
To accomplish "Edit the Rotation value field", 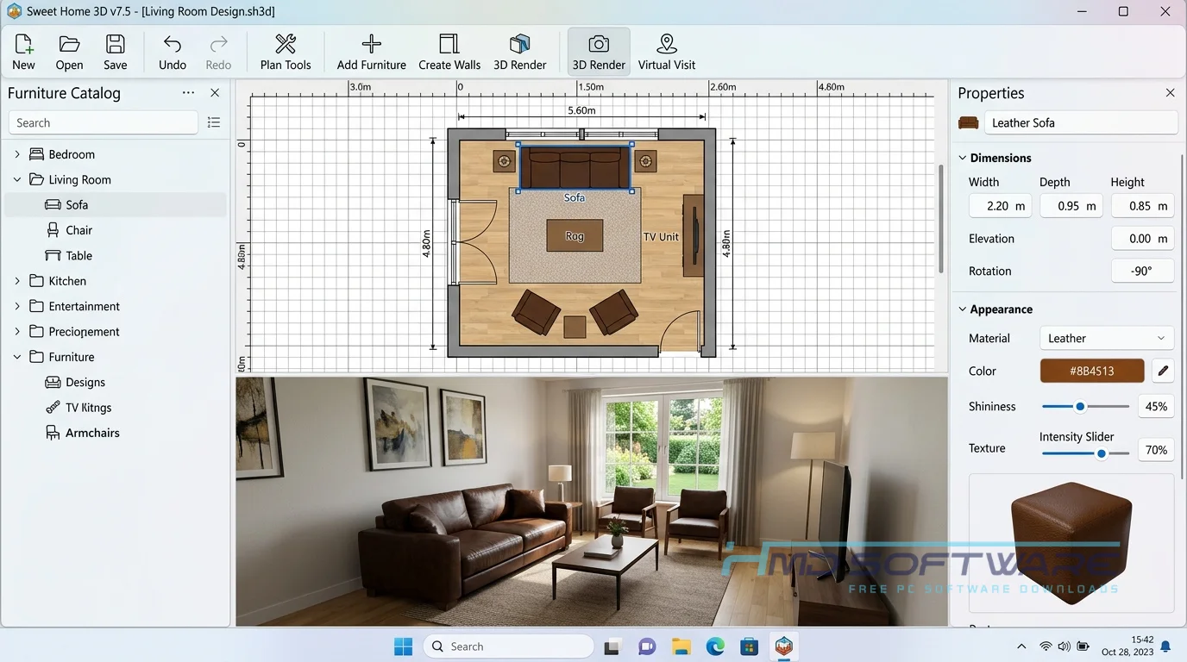I will [1142, 271].
